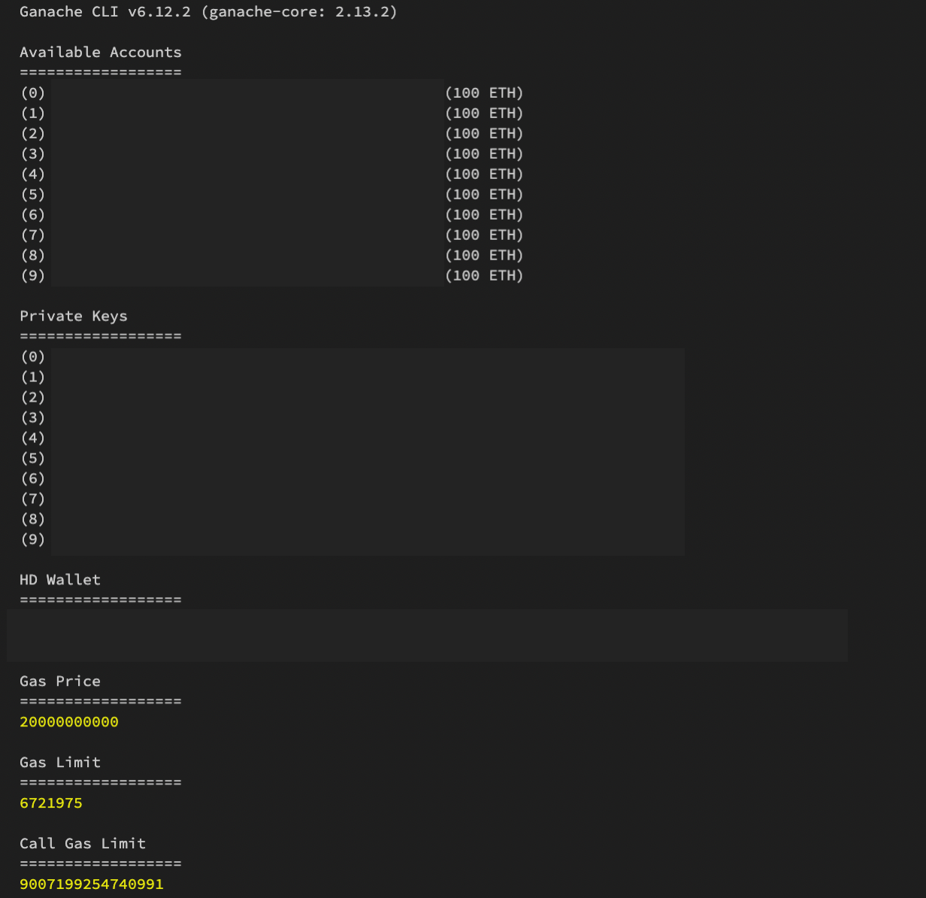The width and height of the screenshot is (926, 898).
Task: Click the HD Wallet heading
Action: pyautogui.click(x=60, y=580)
